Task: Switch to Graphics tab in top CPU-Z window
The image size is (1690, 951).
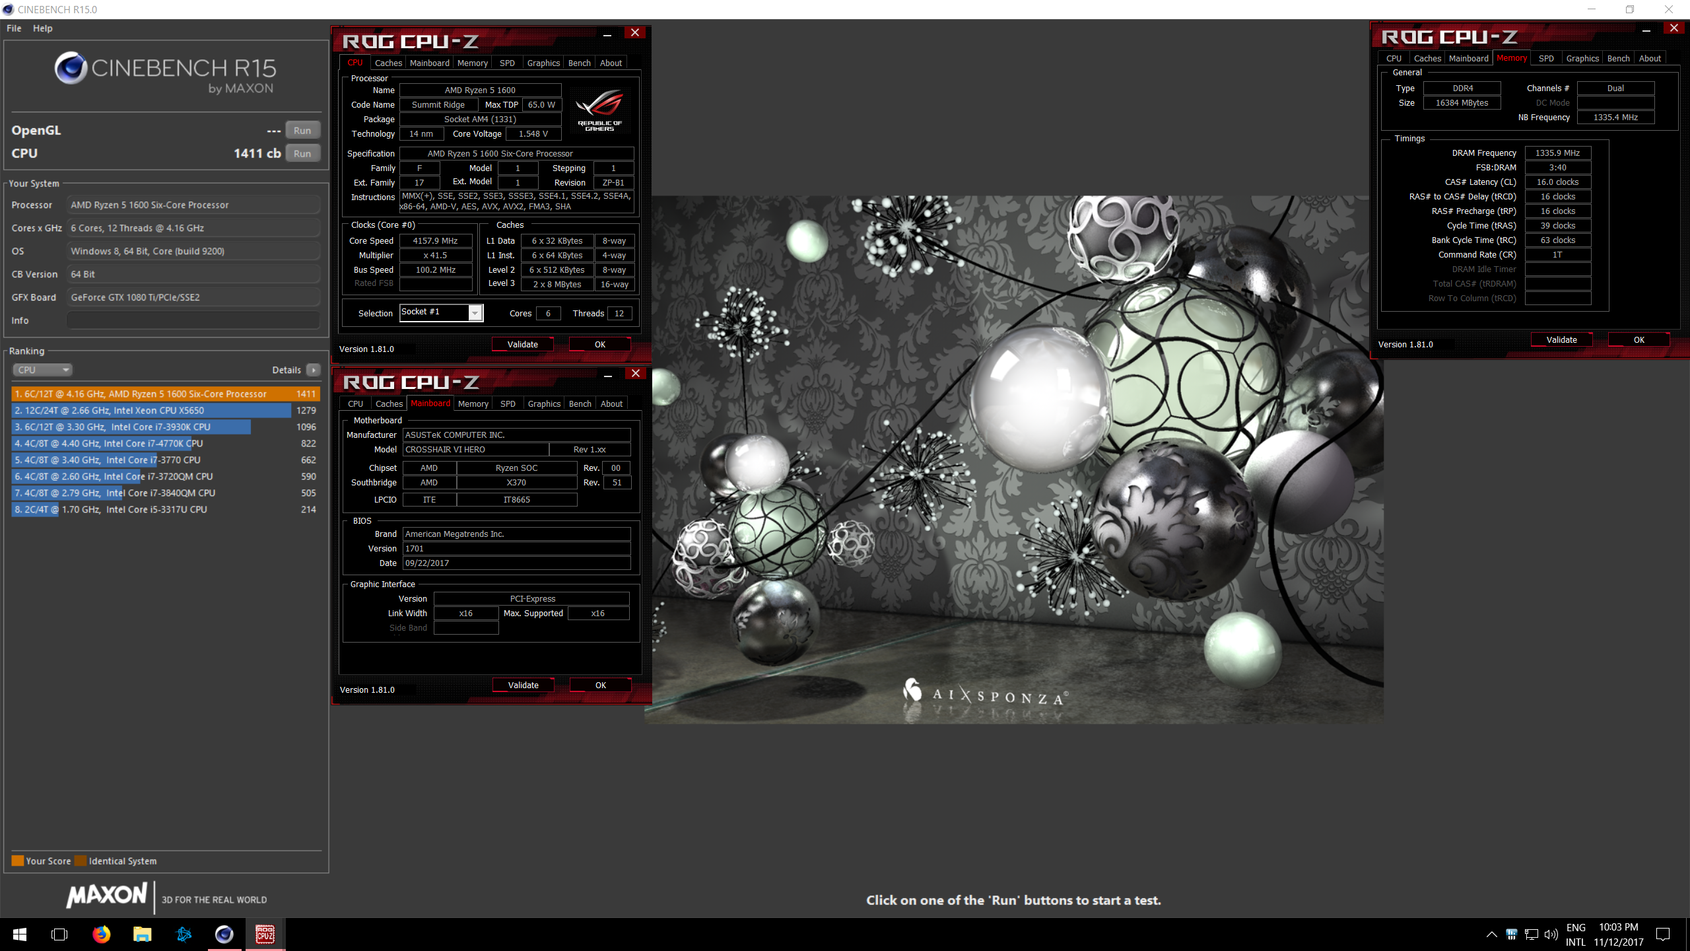Action: tap(543, 63)
